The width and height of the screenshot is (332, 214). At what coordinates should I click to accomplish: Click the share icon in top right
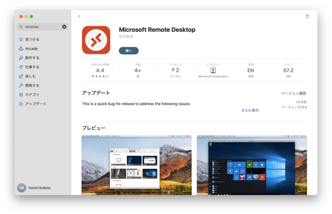tap(307, 16)
